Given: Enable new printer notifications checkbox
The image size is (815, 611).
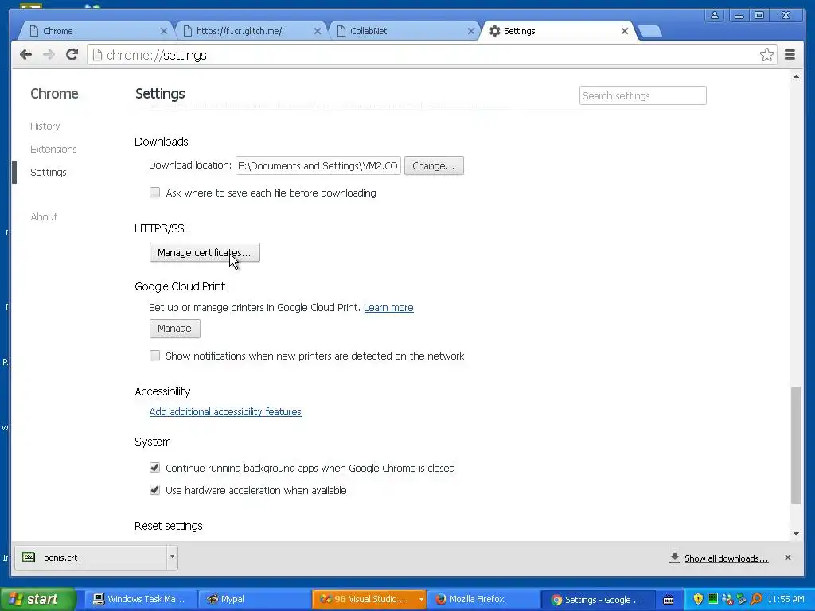Looking at the screenshot, I should (x=154, y=356).
